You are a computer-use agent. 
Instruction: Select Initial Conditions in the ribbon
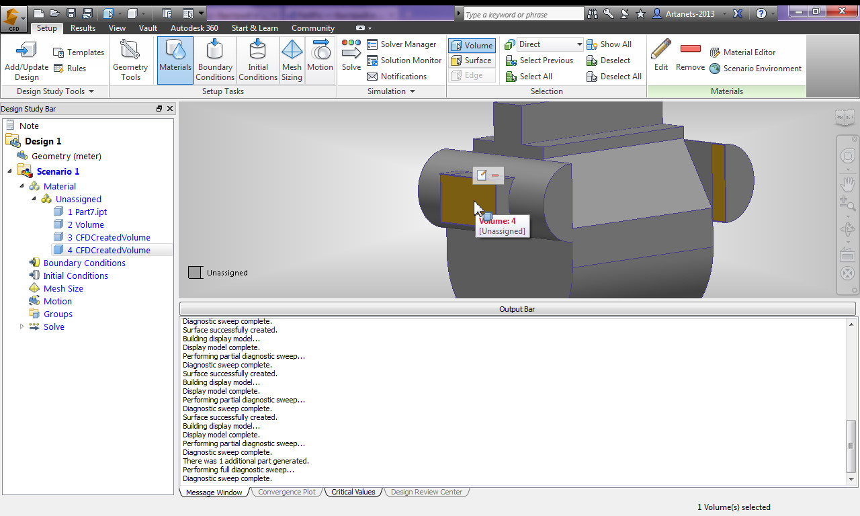click(x=258, y=60)
